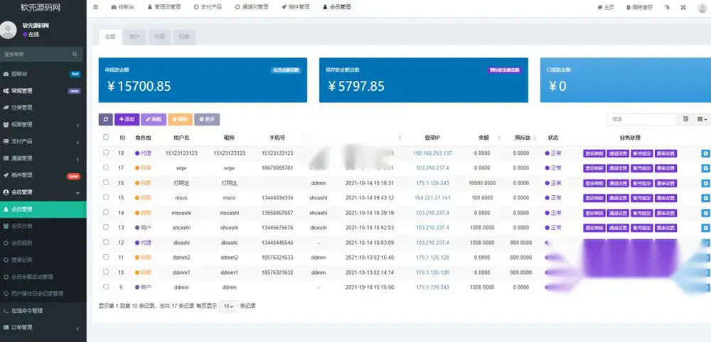Sort by the 预存款 column sort arrows
711x342 pixels.
point(535,138)
